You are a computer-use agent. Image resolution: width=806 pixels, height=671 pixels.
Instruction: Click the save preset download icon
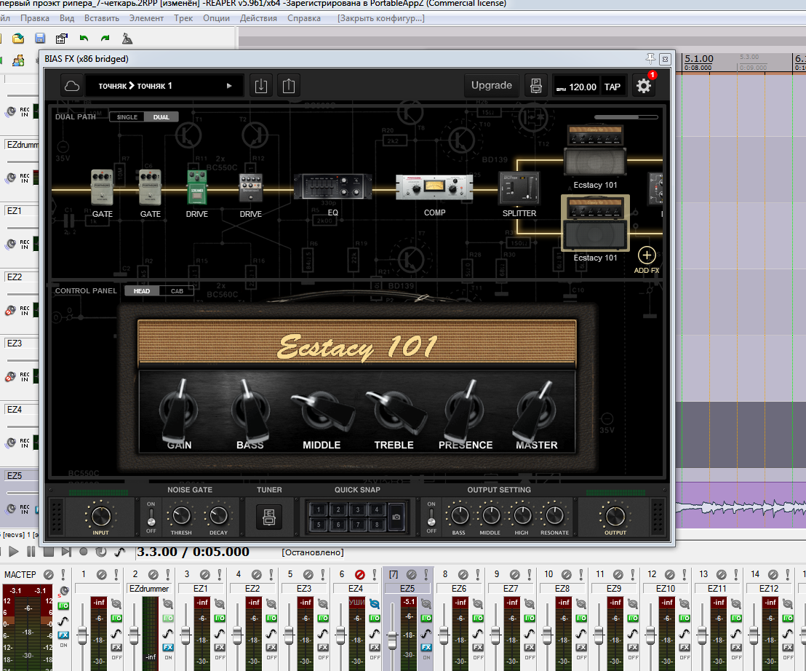(x=261, y=86)
